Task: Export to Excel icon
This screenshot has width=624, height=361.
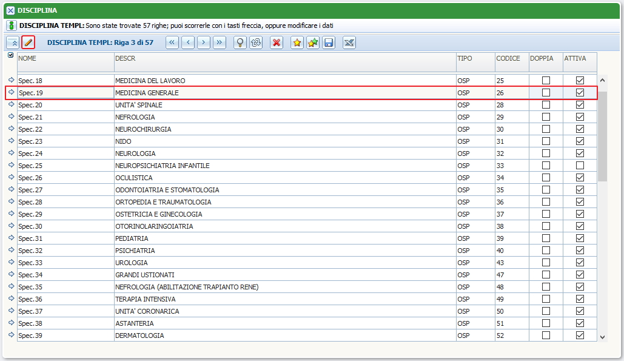Action: (x=349, y=42)
